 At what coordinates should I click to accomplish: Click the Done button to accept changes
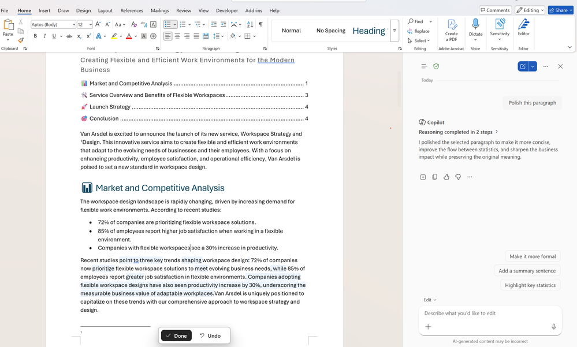point(176,335)
